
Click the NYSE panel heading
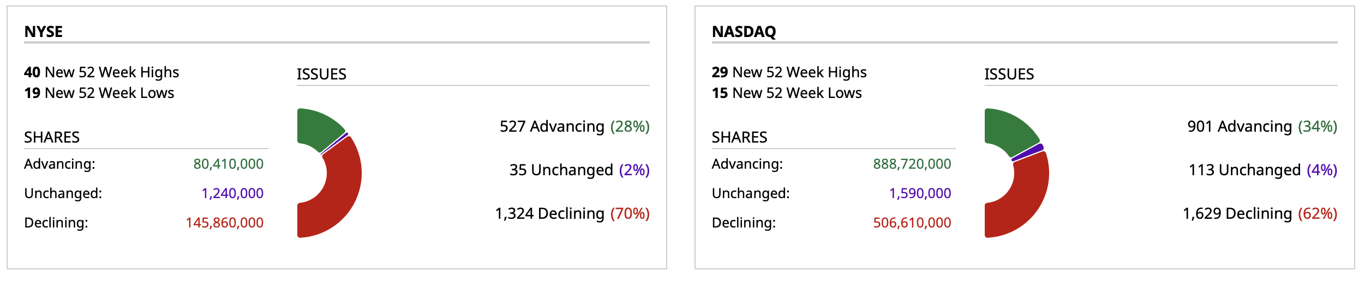(x=44, y=32)
